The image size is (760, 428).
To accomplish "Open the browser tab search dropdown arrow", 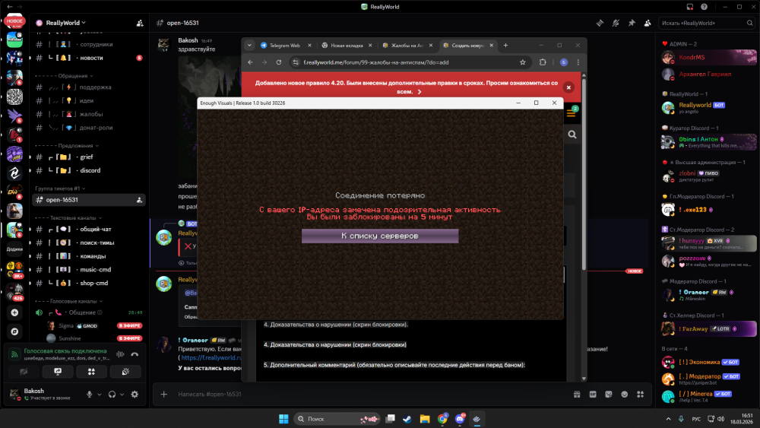I will click(x=249, y=45).
